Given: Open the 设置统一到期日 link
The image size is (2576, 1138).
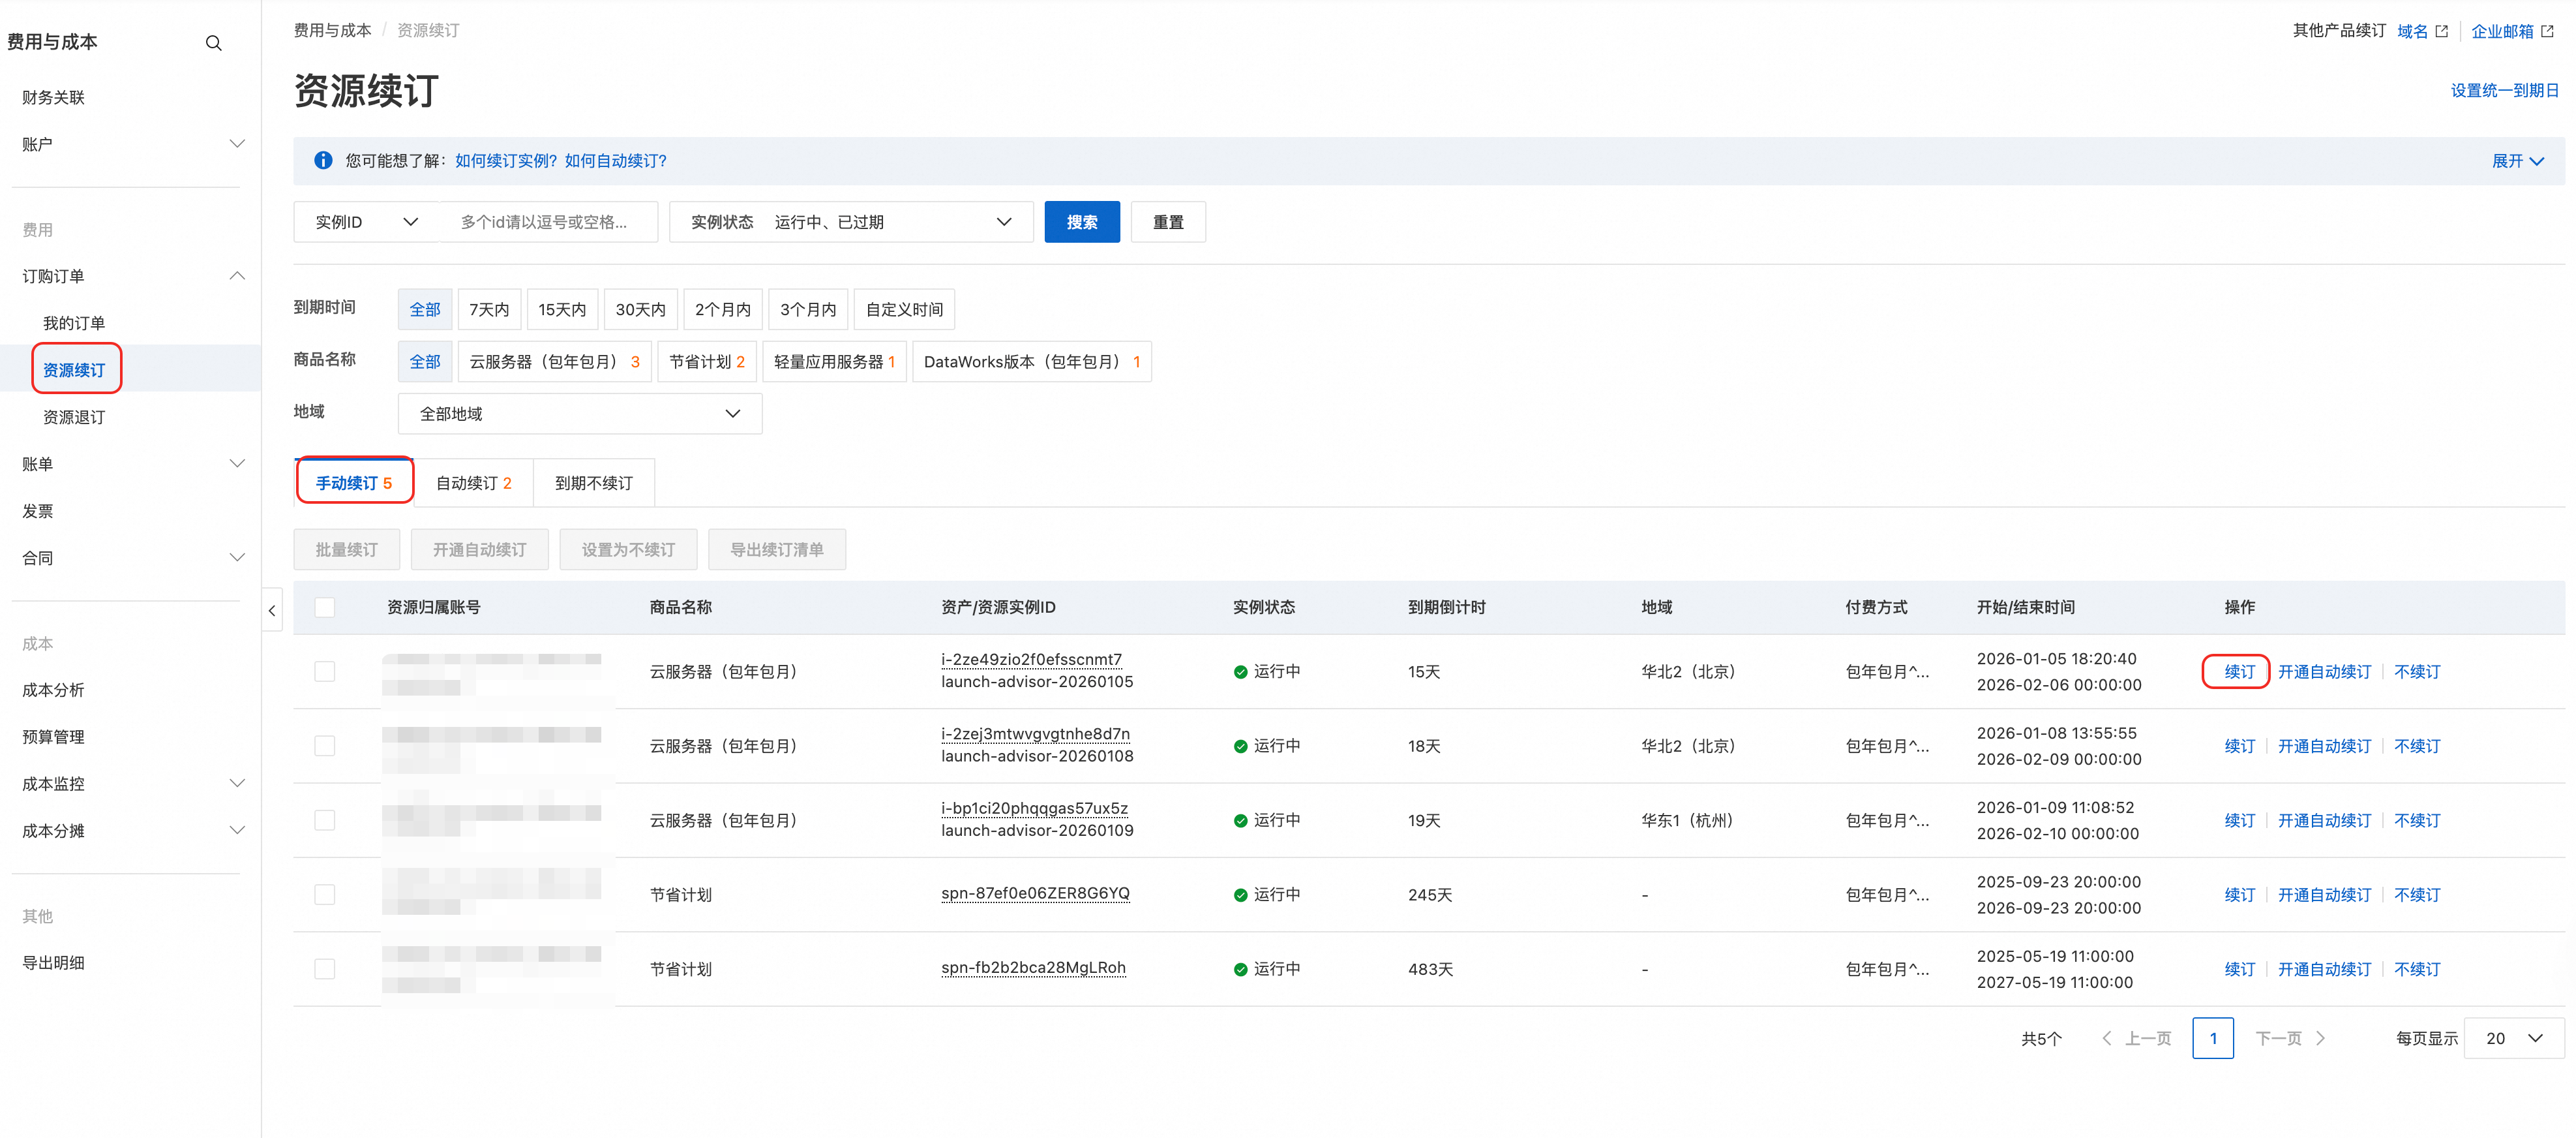Looking at the screenshot, I should coord(2503,90).
